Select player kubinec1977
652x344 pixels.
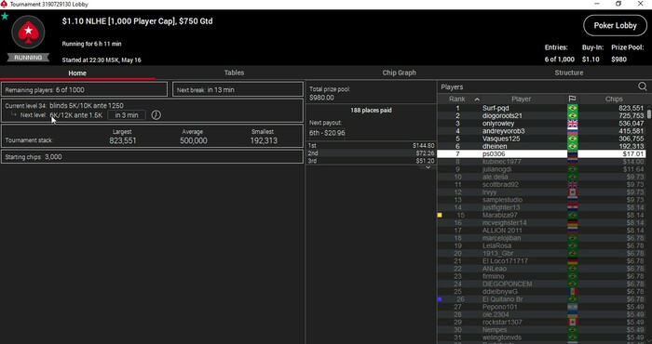point(541,162)
